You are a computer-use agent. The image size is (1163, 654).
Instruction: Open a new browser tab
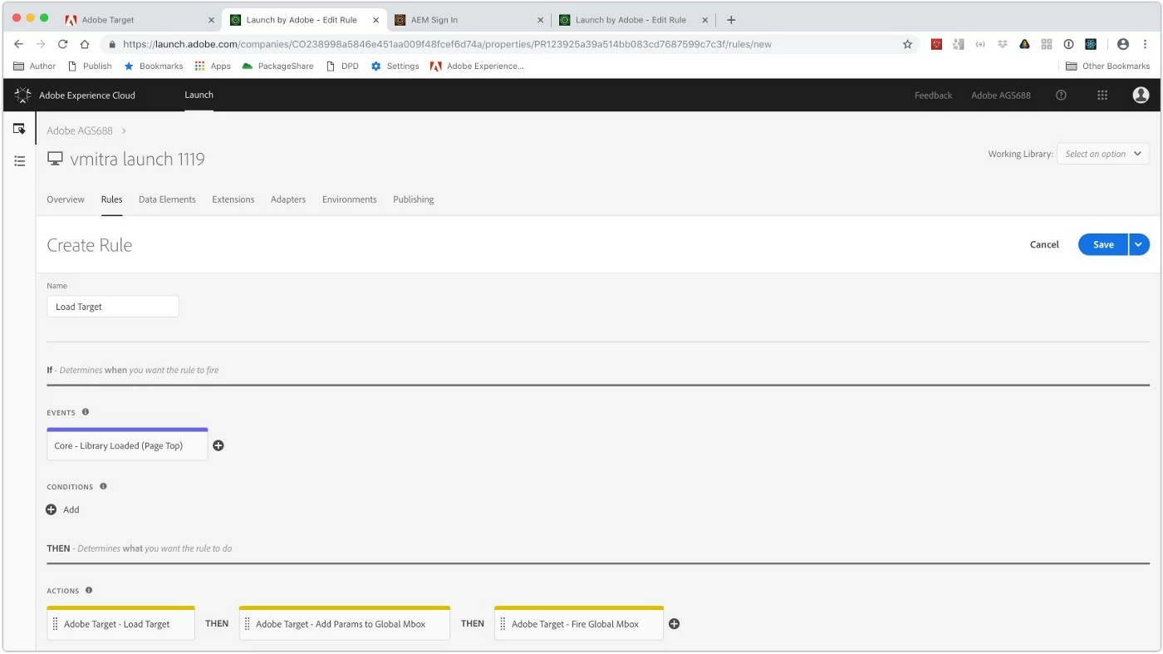[x=731, y=20]
